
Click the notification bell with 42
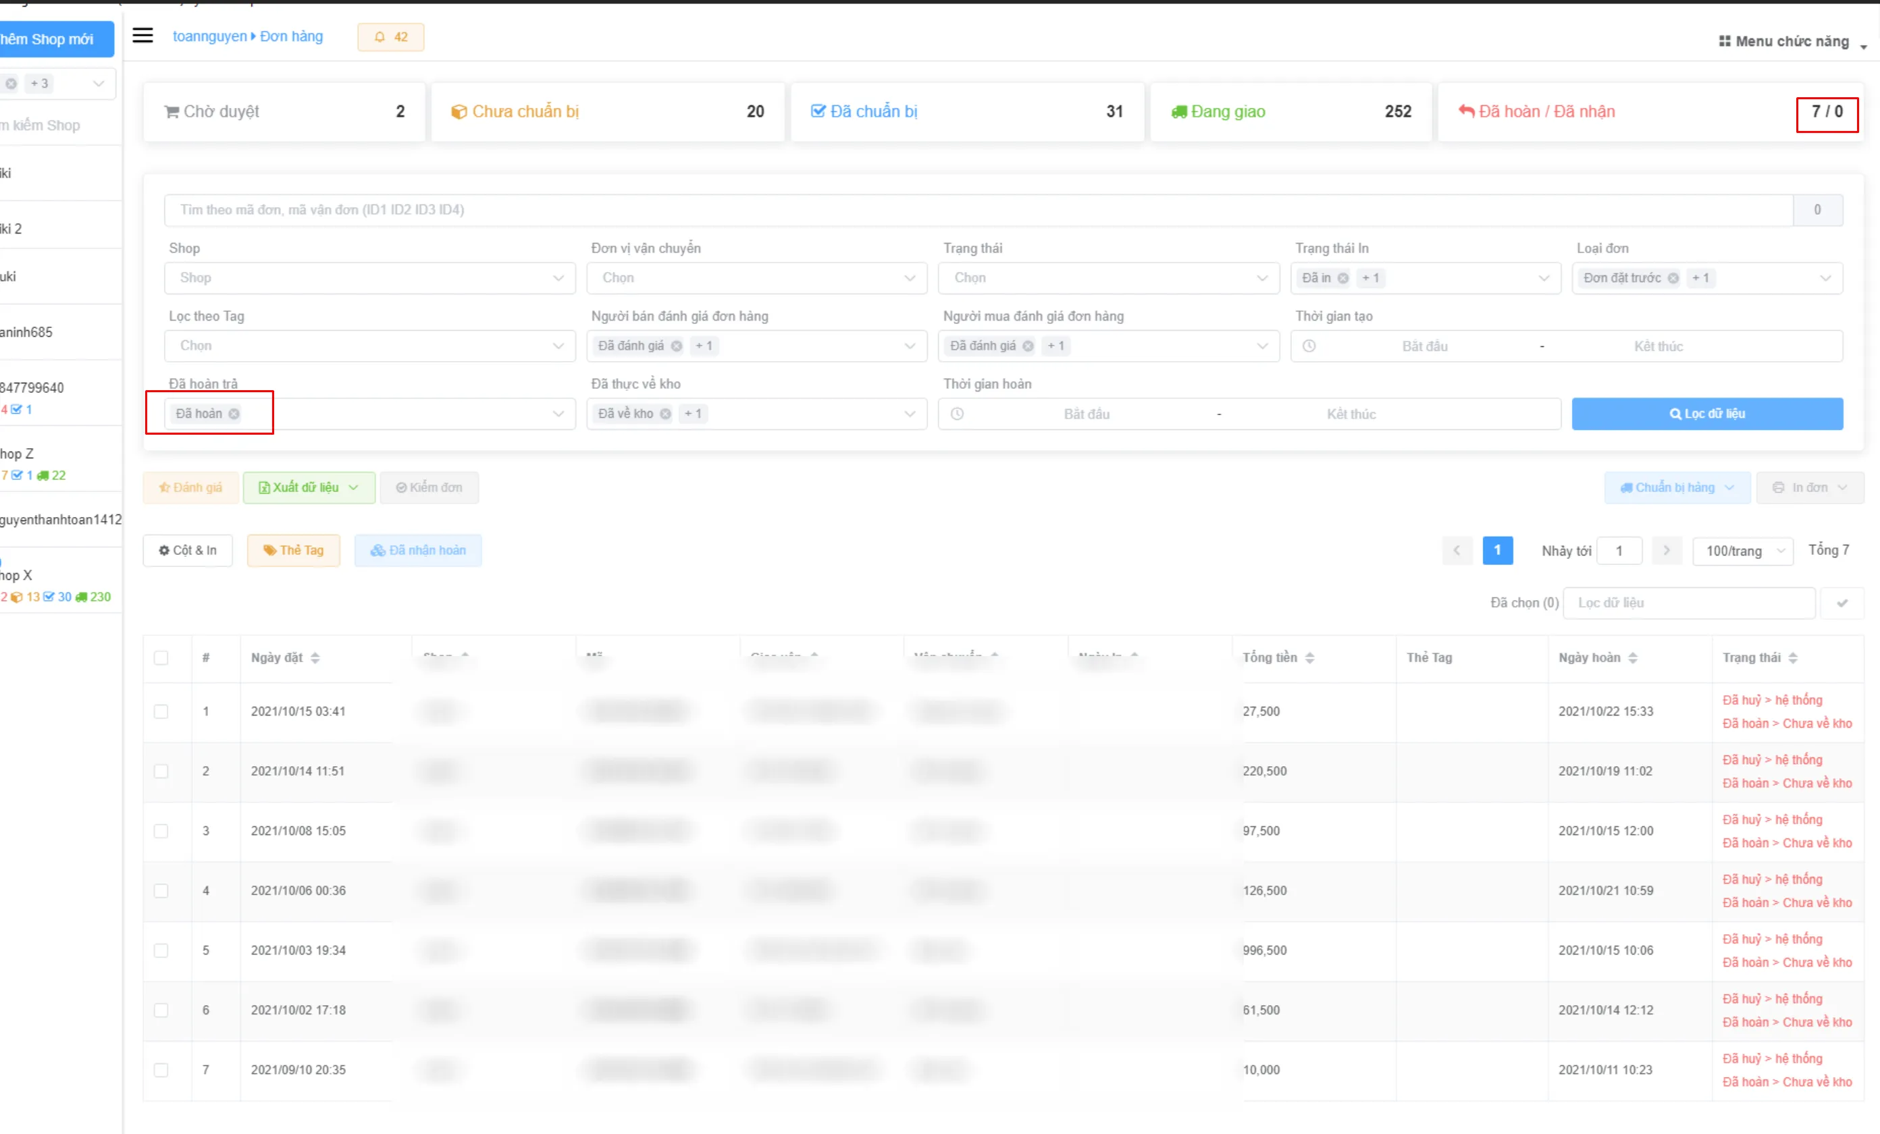pyautogui.click(x=390, y=36)
